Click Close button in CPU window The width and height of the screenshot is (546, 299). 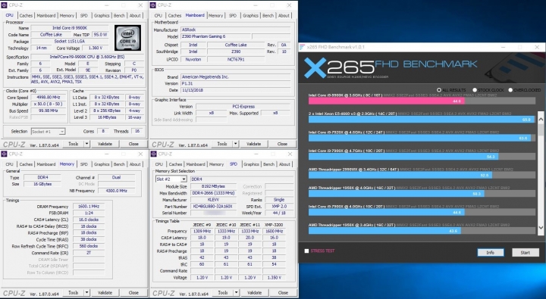click(133, 144)
